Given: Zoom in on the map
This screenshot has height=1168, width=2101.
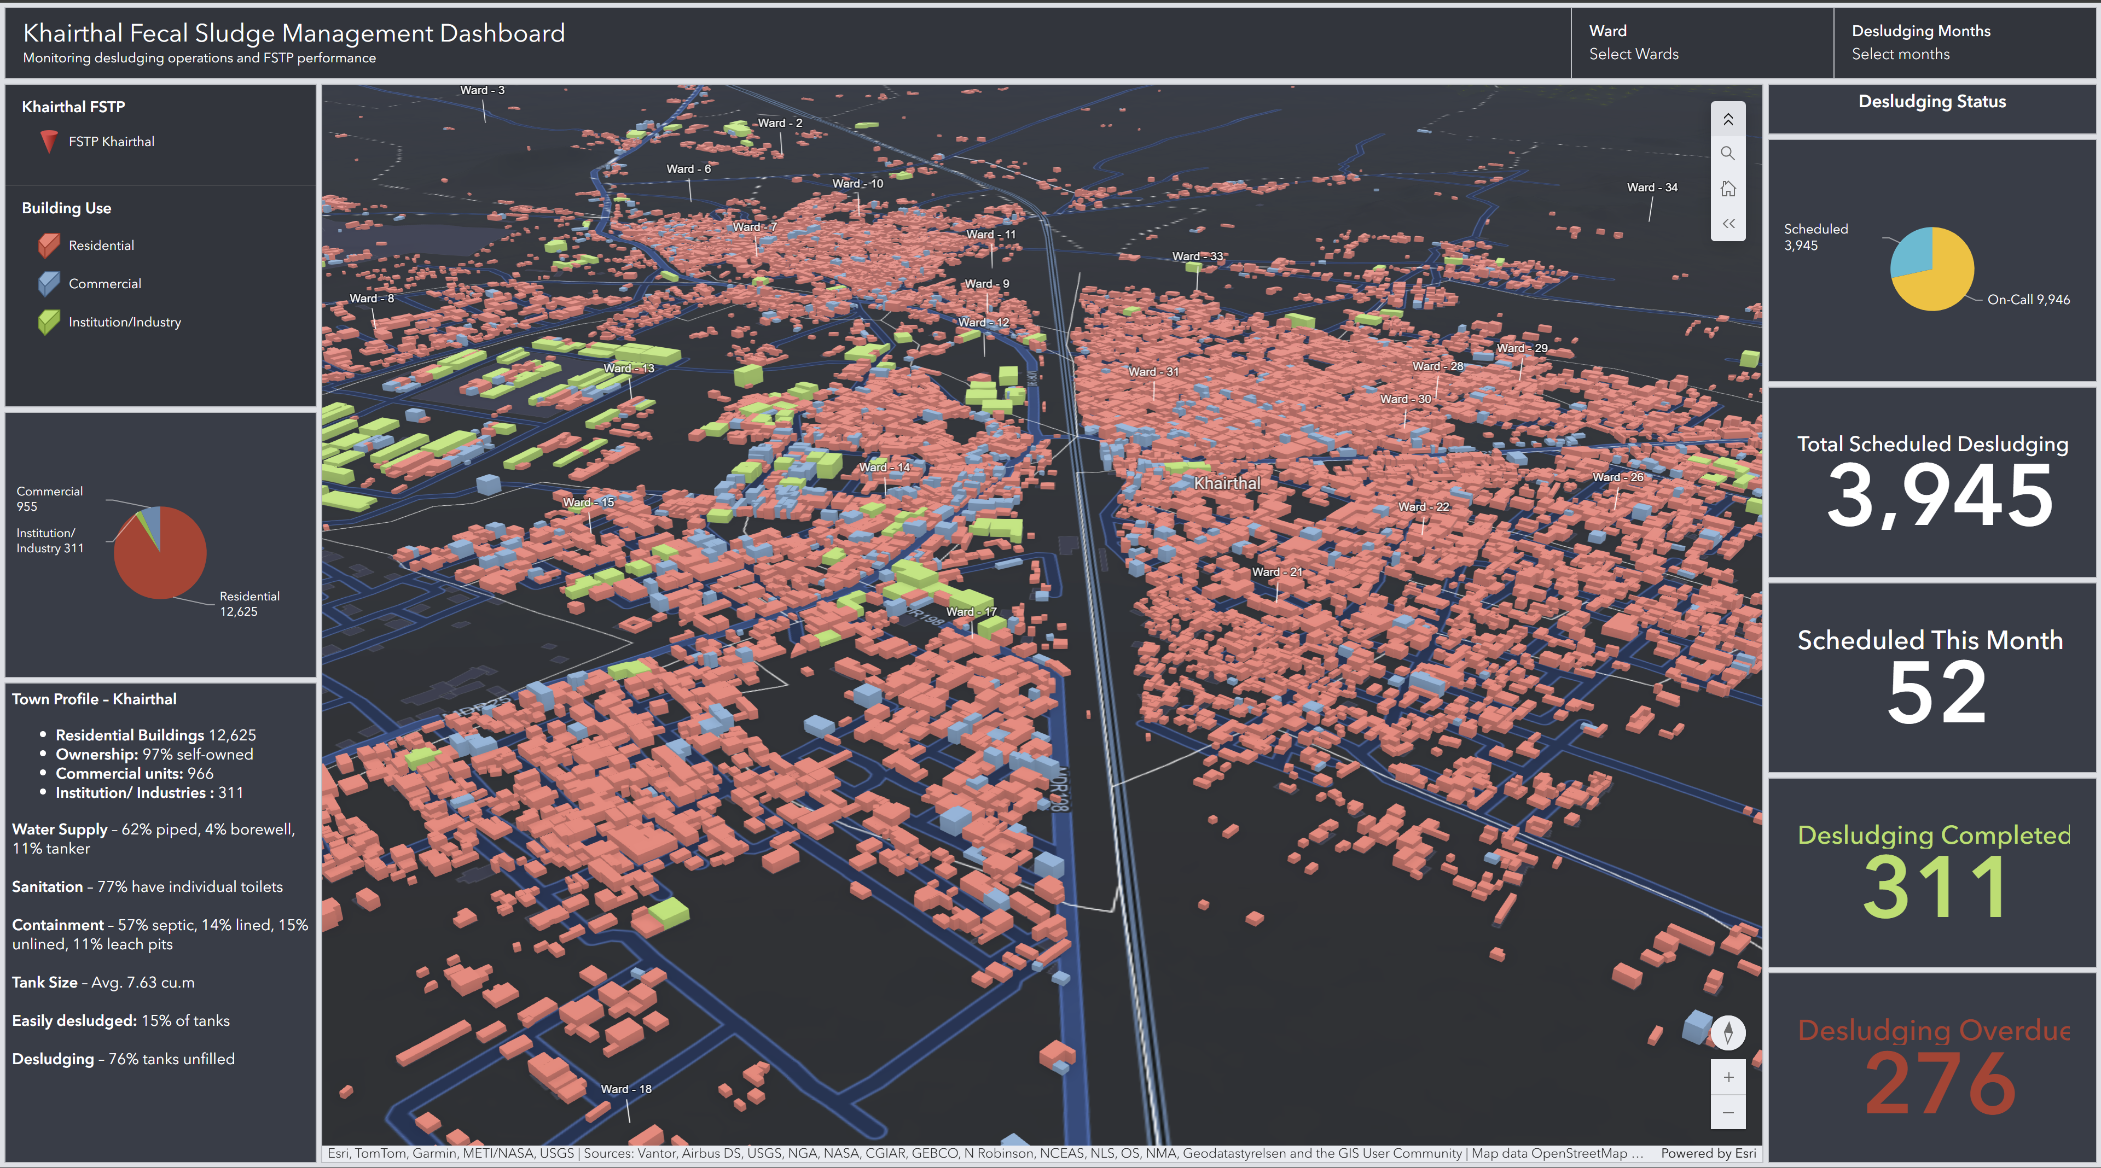Looking at the screenshot, I should 1727,1078.
